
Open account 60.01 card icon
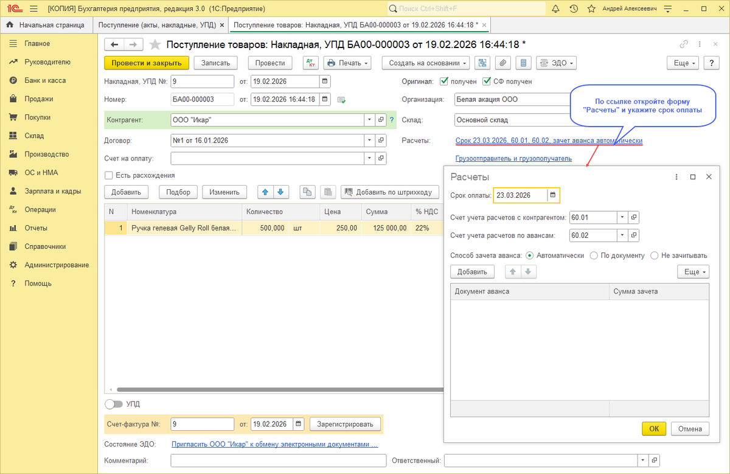click(634, 217)
